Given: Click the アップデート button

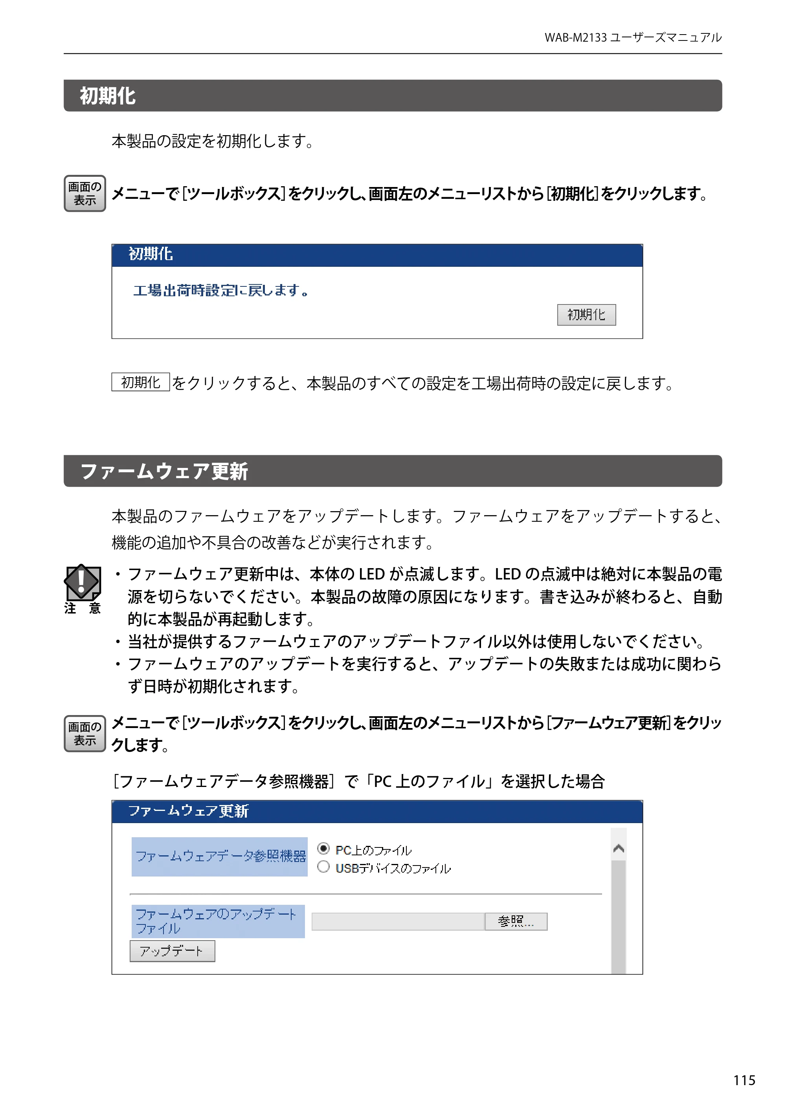Looking at the screenshot, I should [172, 951].
